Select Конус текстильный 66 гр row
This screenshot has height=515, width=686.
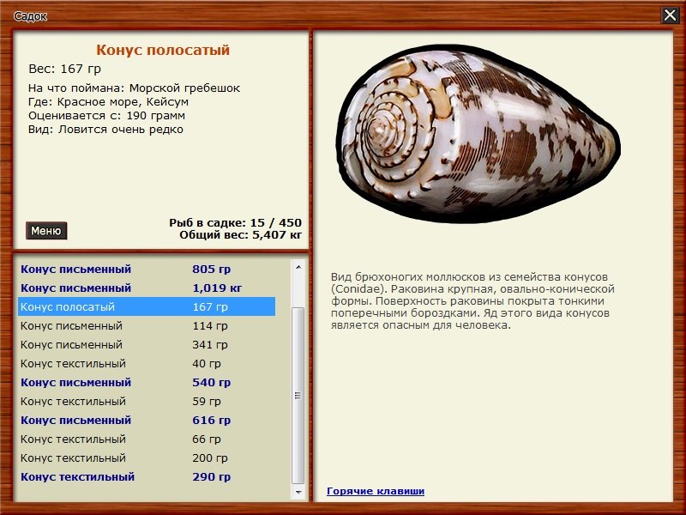147,439
